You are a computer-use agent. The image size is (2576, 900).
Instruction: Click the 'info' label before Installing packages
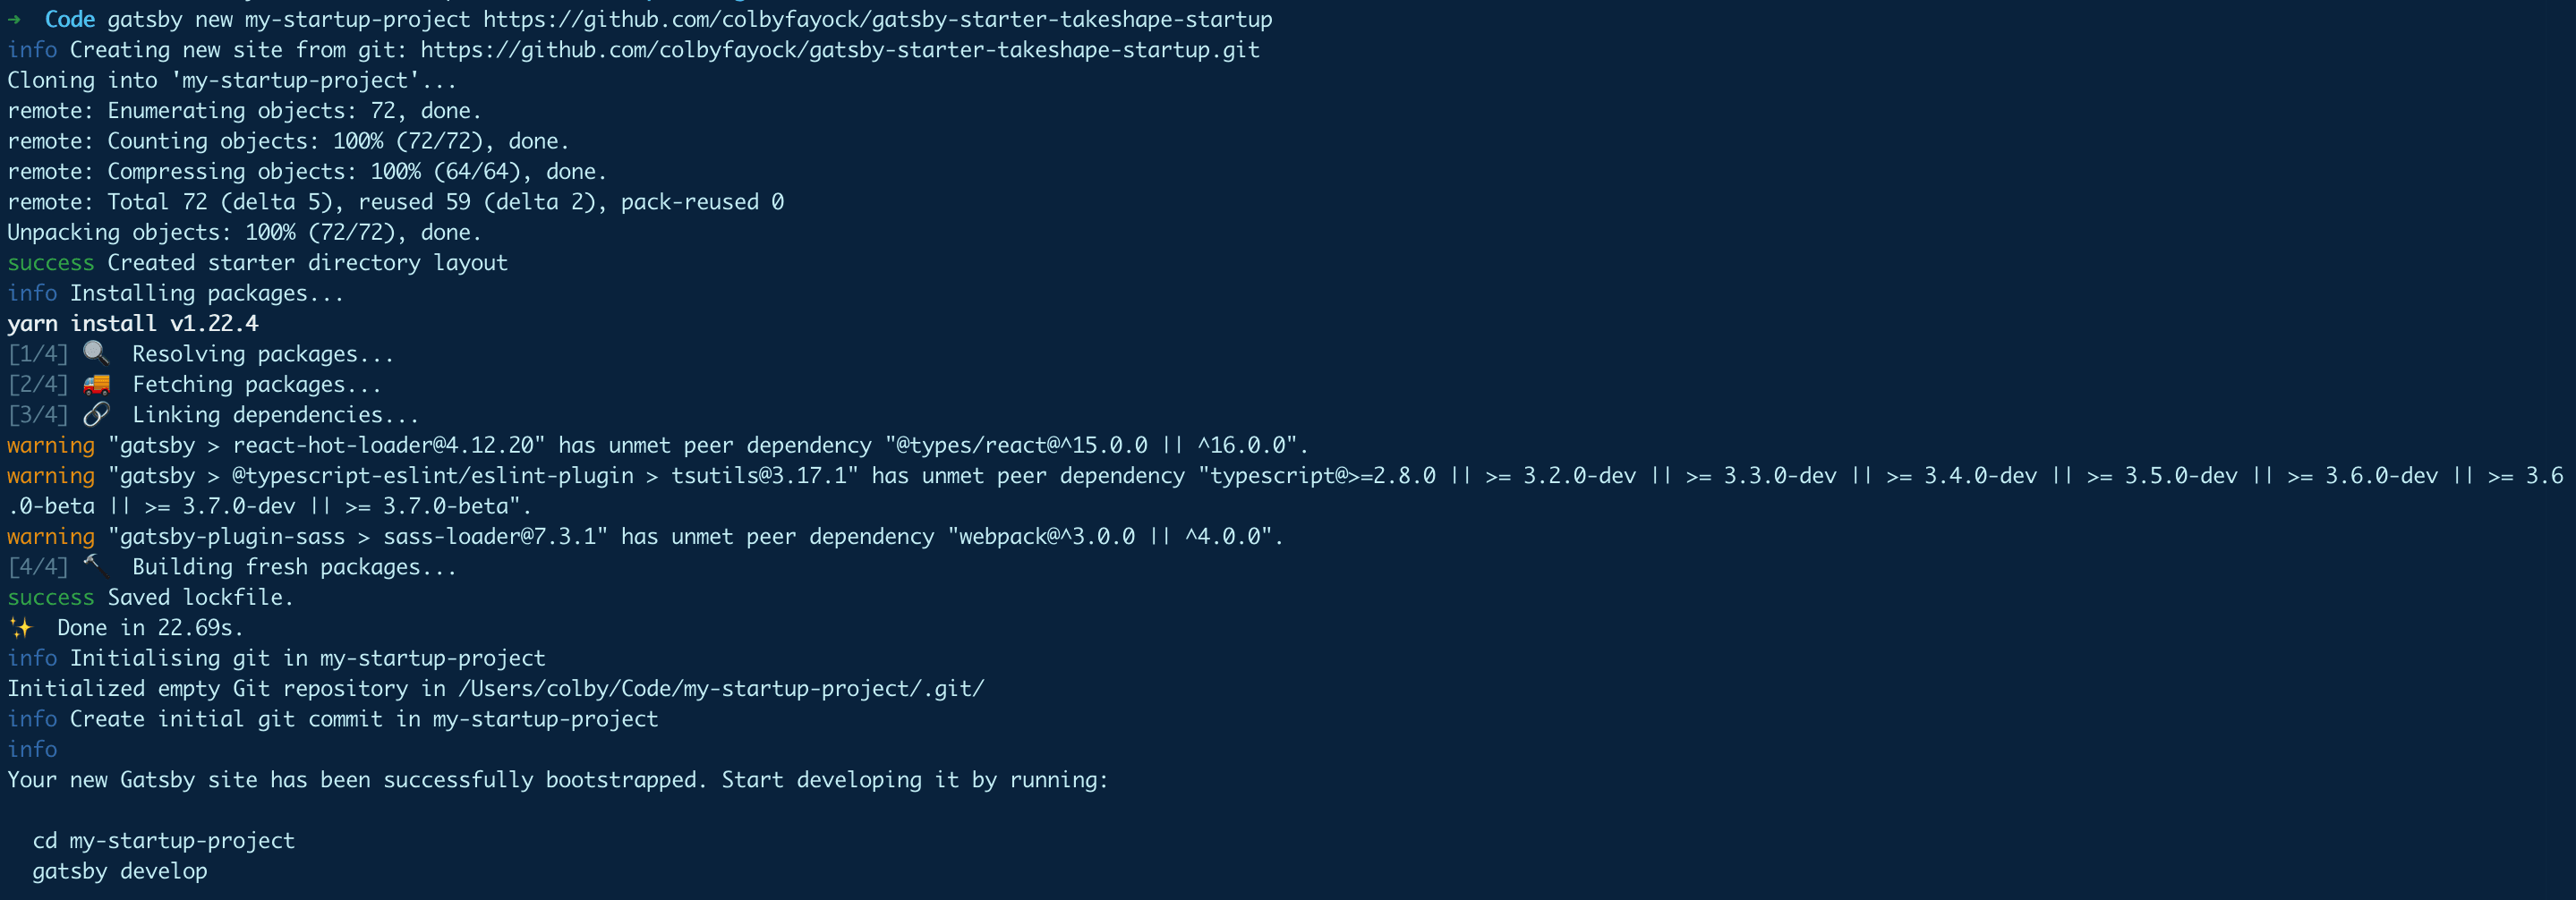pyautogui.click(x=32, y=293)
